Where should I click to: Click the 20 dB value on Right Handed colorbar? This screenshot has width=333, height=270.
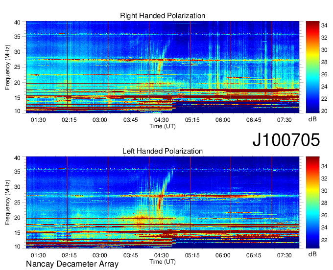(x=324, y=111)
